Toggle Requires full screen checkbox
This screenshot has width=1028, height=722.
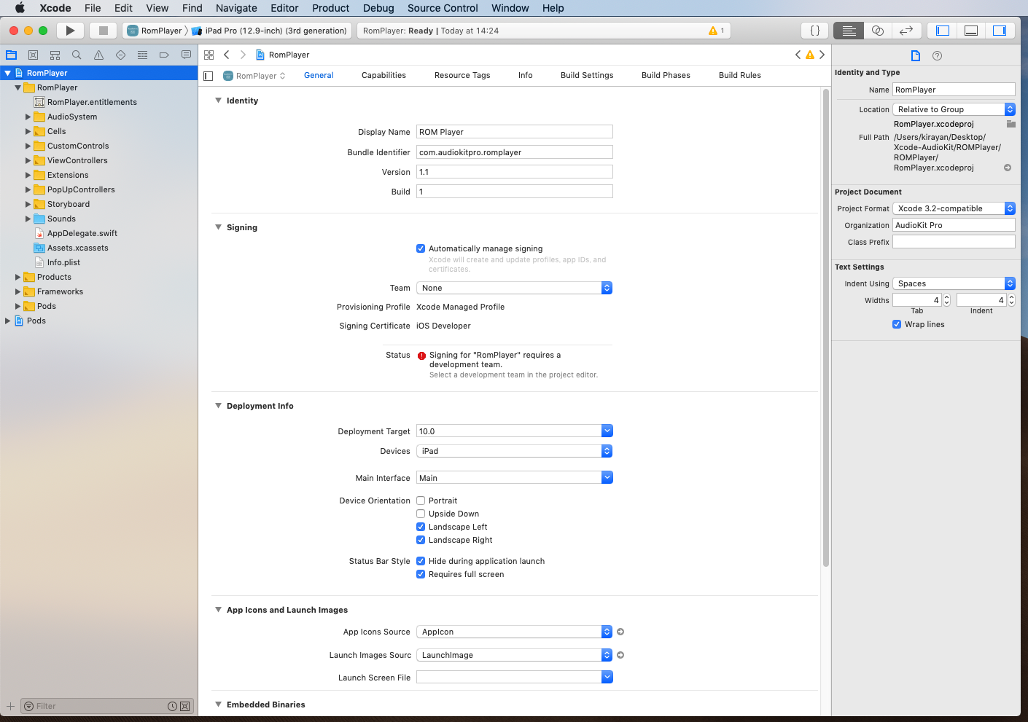[x=421, y=574]
